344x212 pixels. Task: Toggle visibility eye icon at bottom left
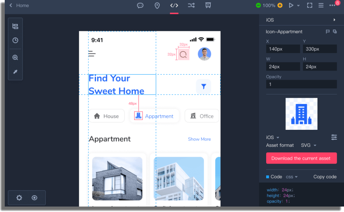point(35,198)
